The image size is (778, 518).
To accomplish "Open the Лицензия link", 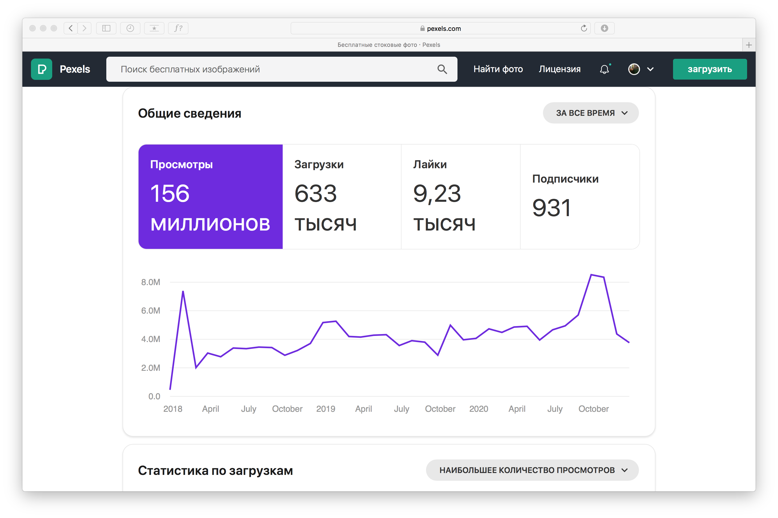I will 560,69.
